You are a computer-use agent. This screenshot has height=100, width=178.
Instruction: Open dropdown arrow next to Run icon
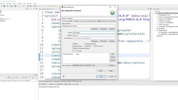pos(13,6)
